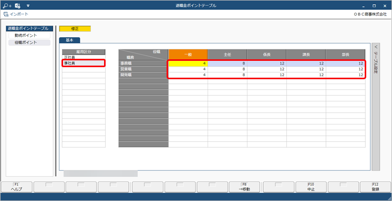Viewport: 392px width, 201px height.
Task: Select the 開発職 row header
Action: (143, 75)
